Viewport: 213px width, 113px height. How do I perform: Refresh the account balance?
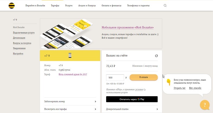point(156,56)
